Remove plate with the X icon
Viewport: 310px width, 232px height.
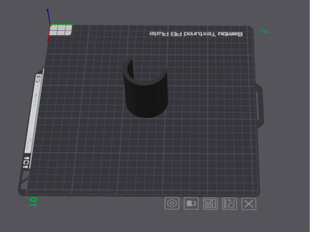(x=249, y=204)
